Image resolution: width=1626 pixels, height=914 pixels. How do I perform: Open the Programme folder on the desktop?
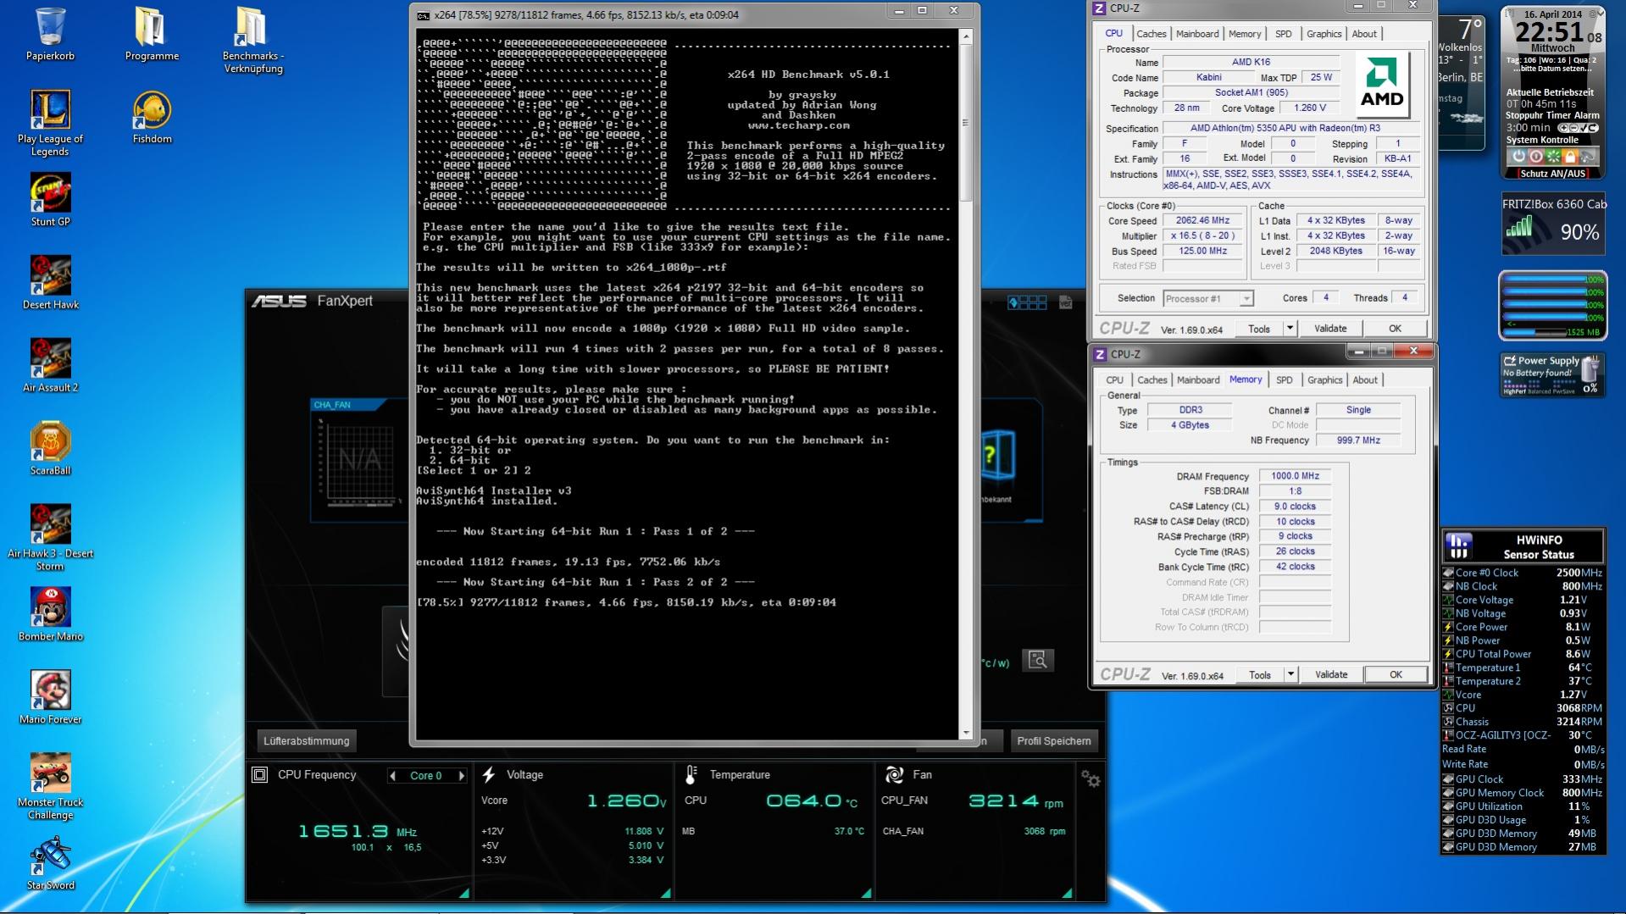tap(152, 34)
